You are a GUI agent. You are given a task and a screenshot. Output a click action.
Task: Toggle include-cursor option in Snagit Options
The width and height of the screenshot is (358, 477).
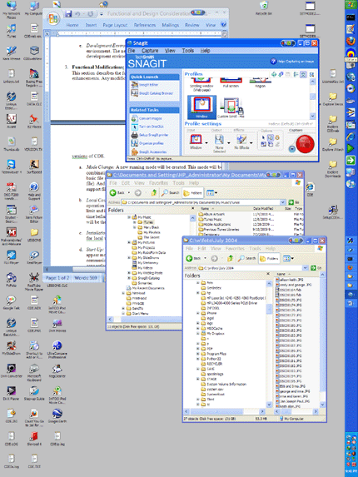263,138
